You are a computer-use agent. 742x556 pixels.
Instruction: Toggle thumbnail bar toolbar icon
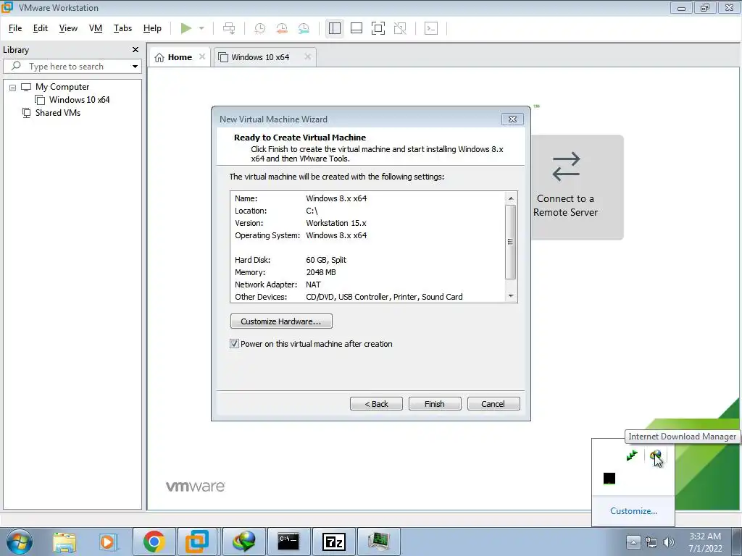[x=357, y=28]
